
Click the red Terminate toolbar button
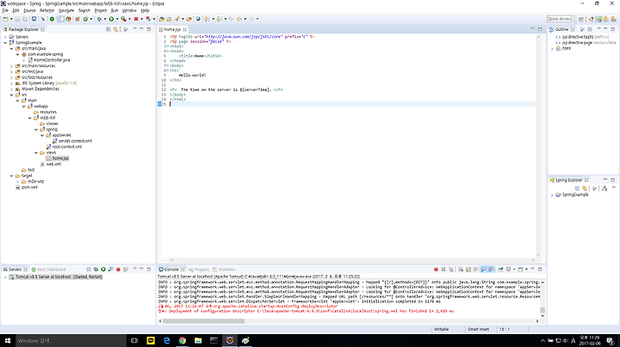pos(136,19)
